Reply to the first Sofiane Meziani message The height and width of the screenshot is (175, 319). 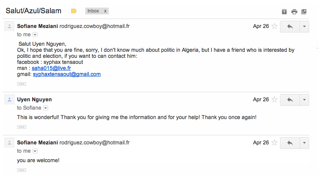pos(290,26)
